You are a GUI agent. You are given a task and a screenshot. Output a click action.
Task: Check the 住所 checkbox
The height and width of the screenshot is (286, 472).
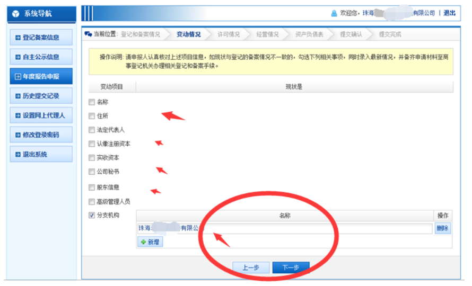pyautogui.click(x=92, y=116)
